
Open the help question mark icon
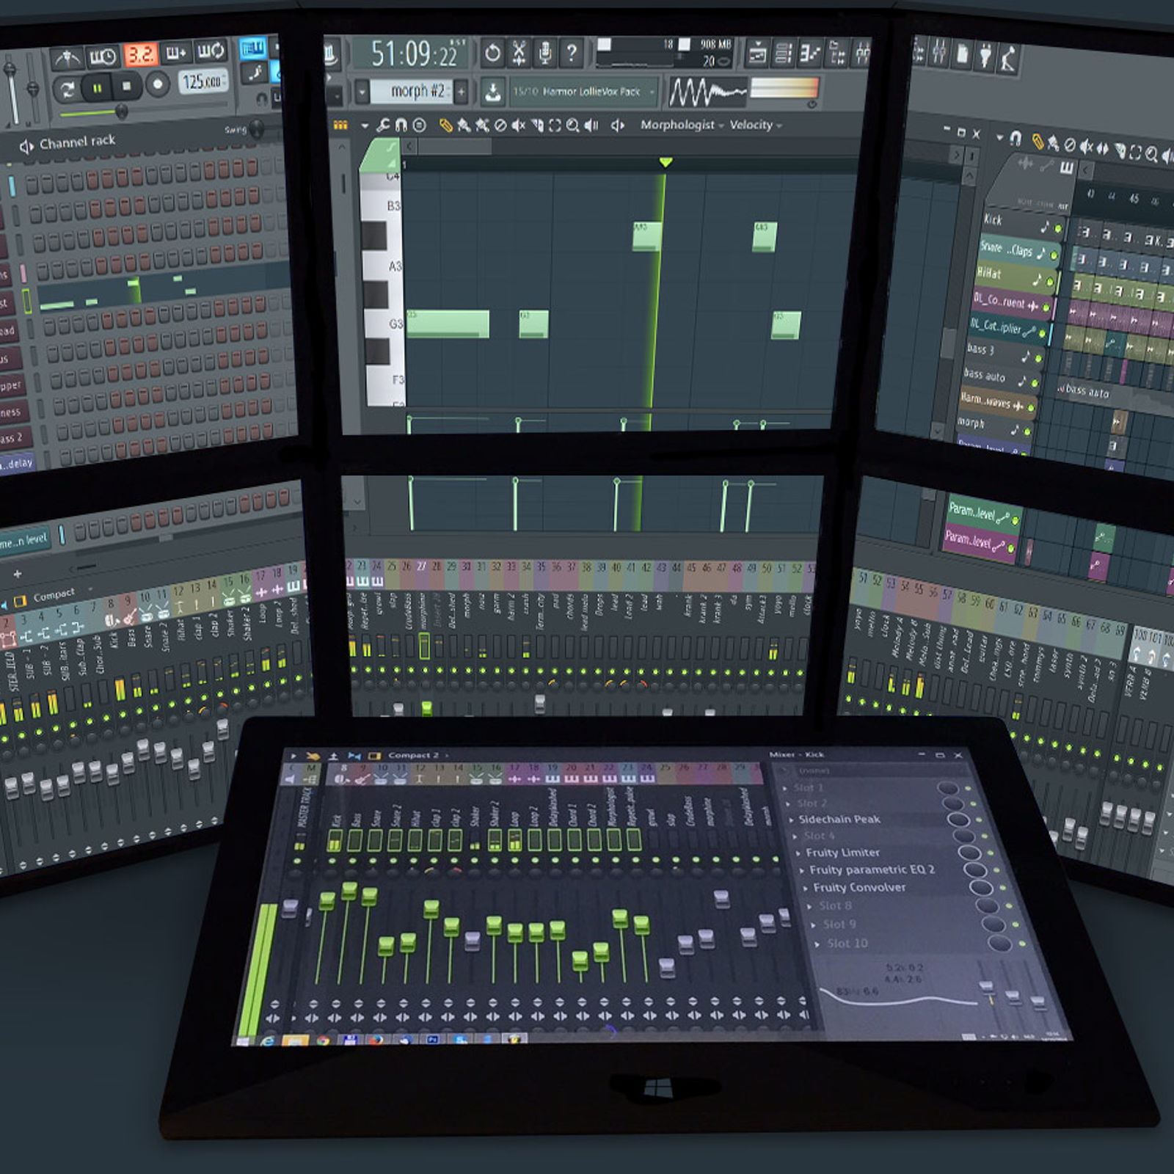click(571, 53)
